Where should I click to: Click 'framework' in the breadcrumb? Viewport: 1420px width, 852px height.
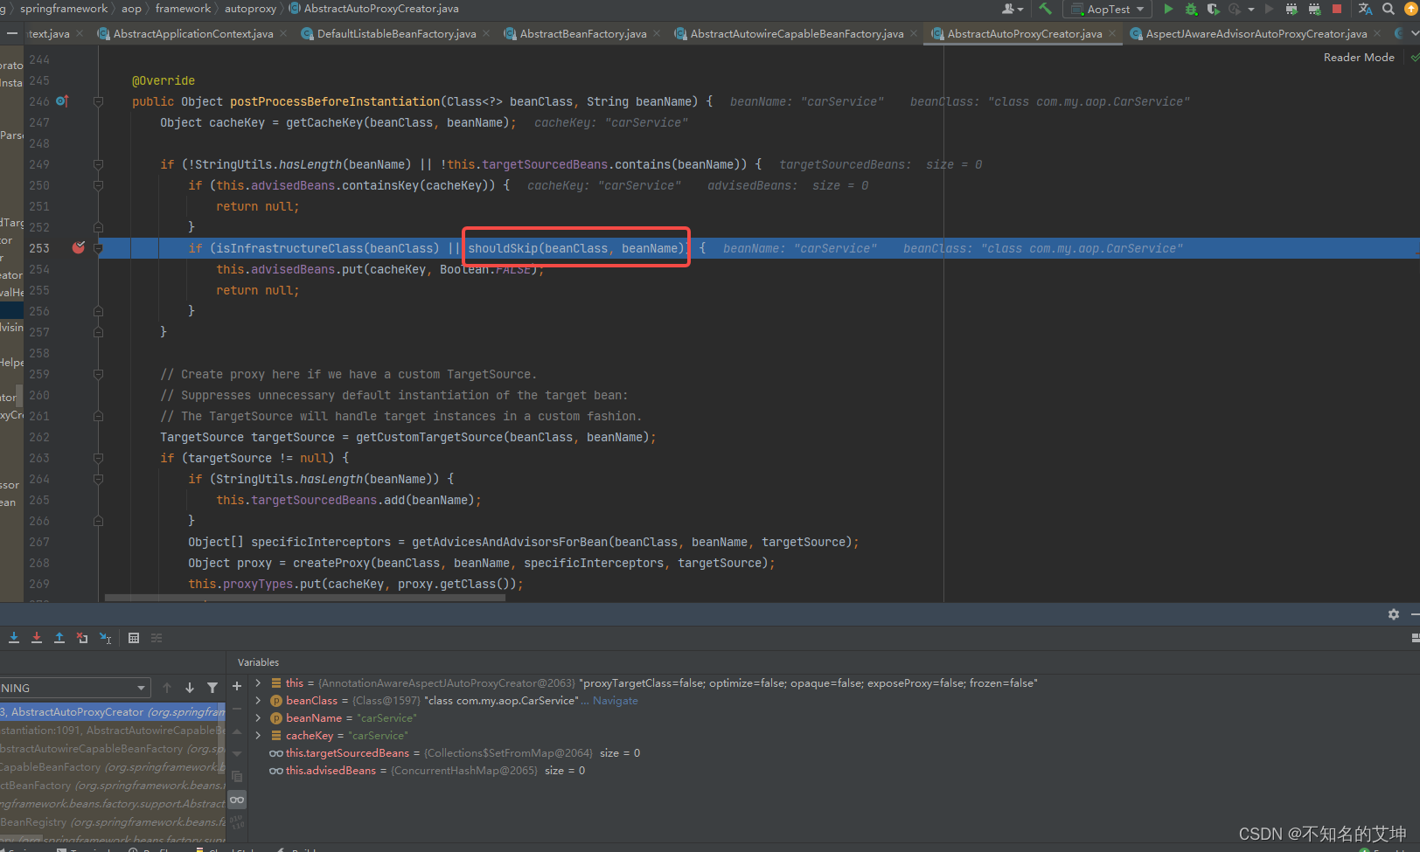(x=183, y=9)
